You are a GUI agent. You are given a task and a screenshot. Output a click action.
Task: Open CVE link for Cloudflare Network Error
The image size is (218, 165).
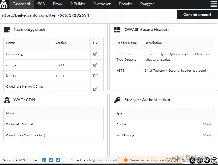pyautogui.click(x=95, y=89)
